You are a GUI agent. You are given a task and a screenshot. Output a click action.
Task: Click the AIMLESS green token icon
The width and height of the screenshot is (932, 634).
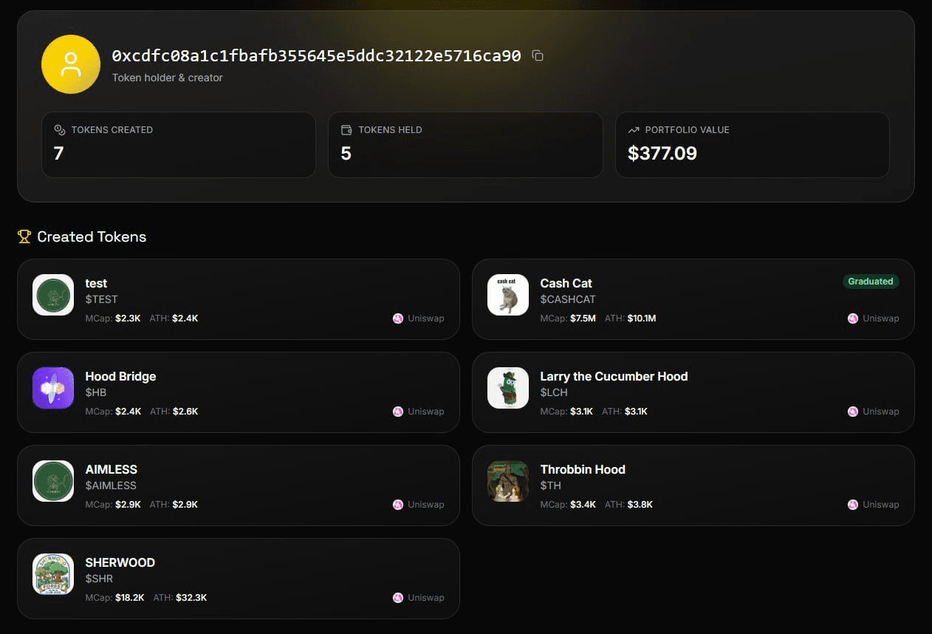[x=53, y=481]
